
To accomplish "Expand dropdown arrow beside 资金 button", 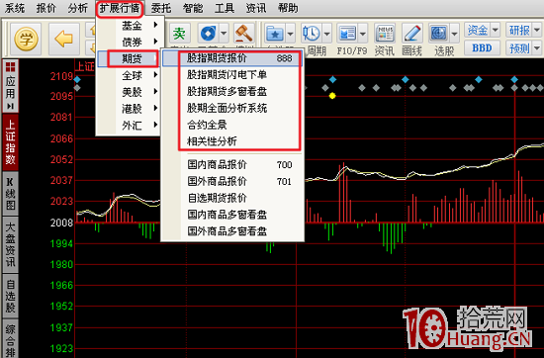I will [x=496, y=30].
